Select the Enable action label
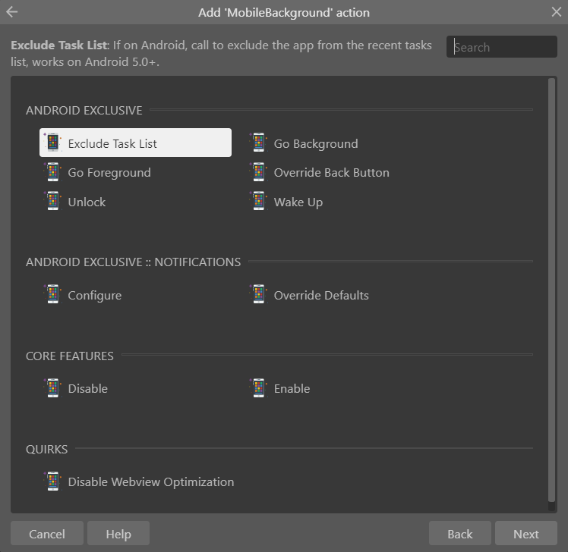This screenshot has width=568, height=552. (292, 388)
